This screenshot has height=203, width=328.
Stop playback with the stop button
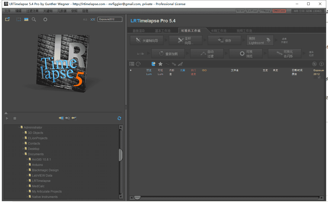tap(15, 118)
